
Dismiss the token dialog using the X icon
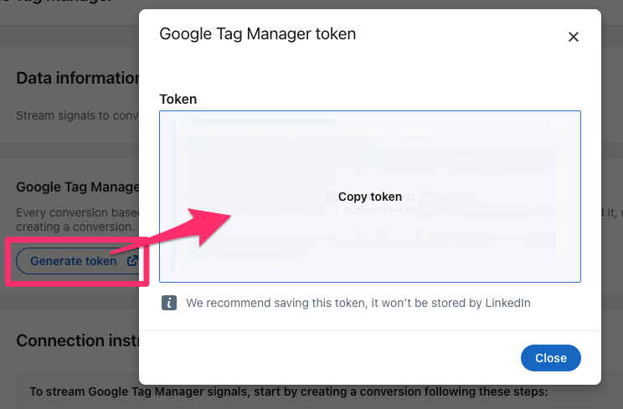pyautogui.click(x=573, y=37)
